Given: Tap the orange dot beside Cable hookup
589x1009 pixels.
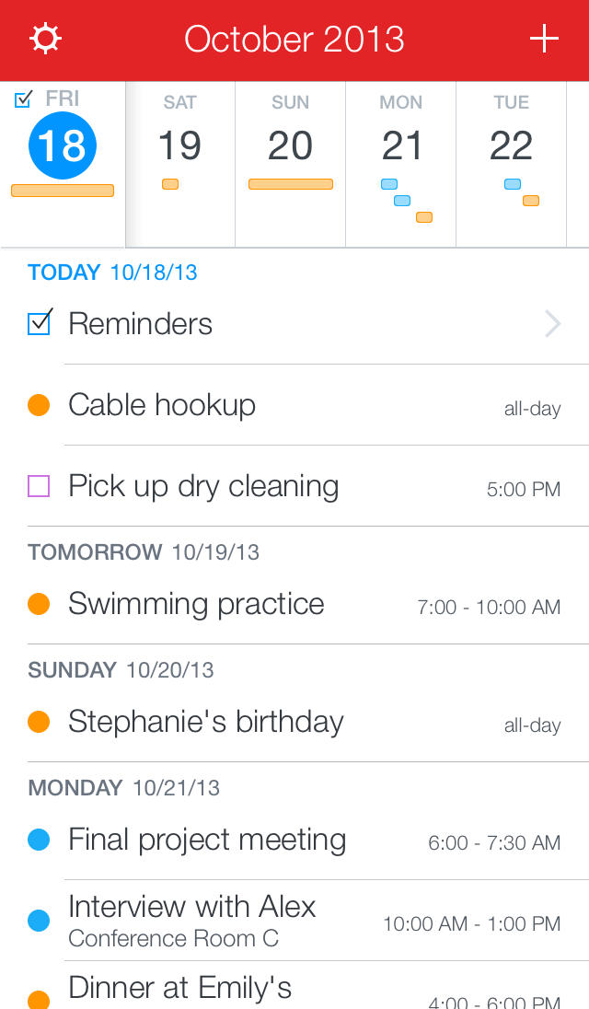Looking at the screenshot, I should click(x=39, y=405).
